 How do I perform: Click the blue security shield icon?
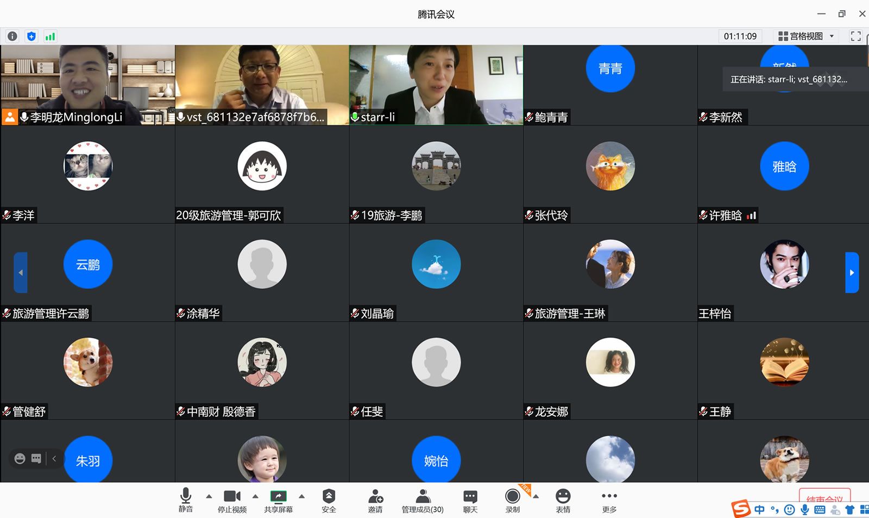[32, 36]
